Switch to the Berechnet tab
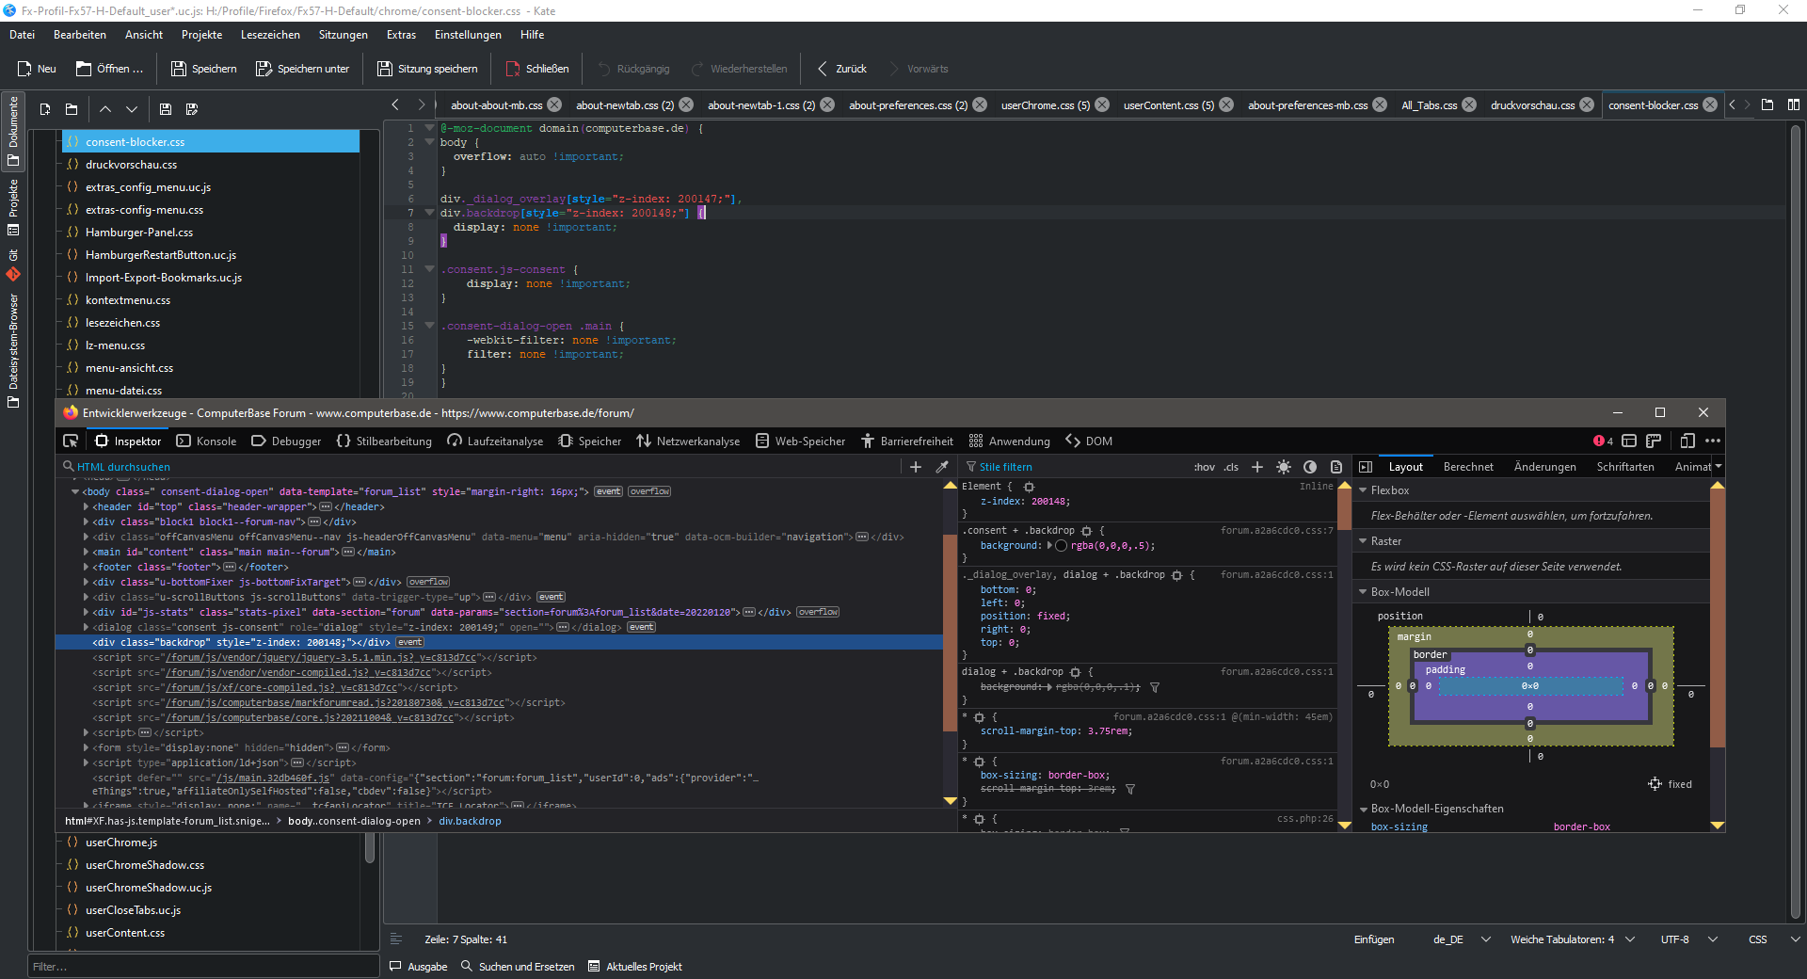 (x=1468, y=467)
